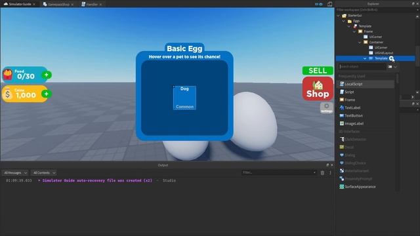The width and height of the screenshot is (420, 236).
Task: Click the Basic Egg title label
Action: pyautogui.click(x=184, y=49)
